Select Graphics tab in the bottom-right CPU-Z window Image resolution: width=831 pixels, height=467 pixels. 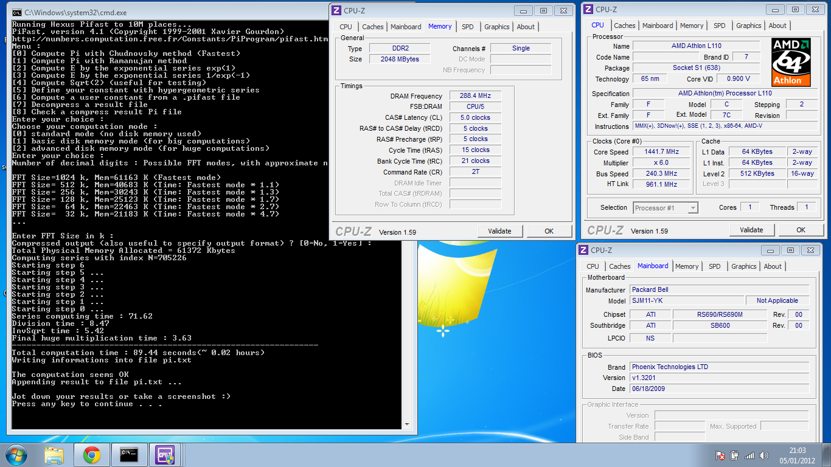(x=744, y=266)
